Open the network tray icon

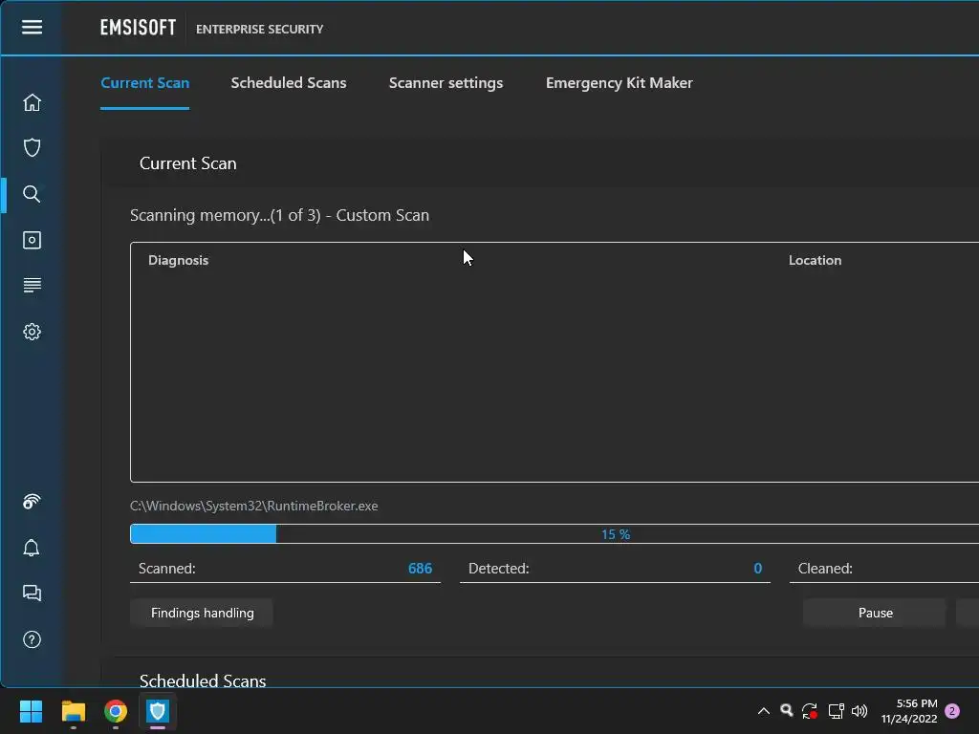pyautogui.click(x=836, y=711)
